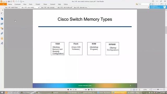Screen dimensions: 167x94
Task: Go to the last page
Action: click(x=89, y=90)
